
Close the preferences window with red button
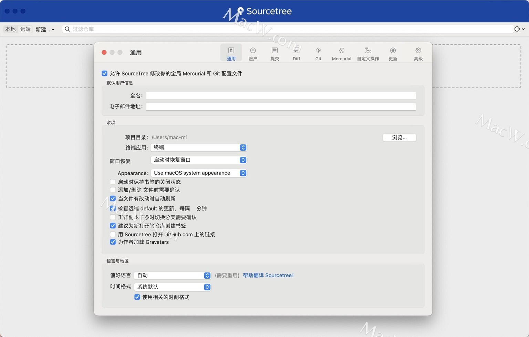104,52
